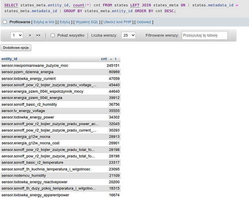Select the sensor.pzem_dzienna_energia row
This screenshot has width=249, height=198.
27,72
